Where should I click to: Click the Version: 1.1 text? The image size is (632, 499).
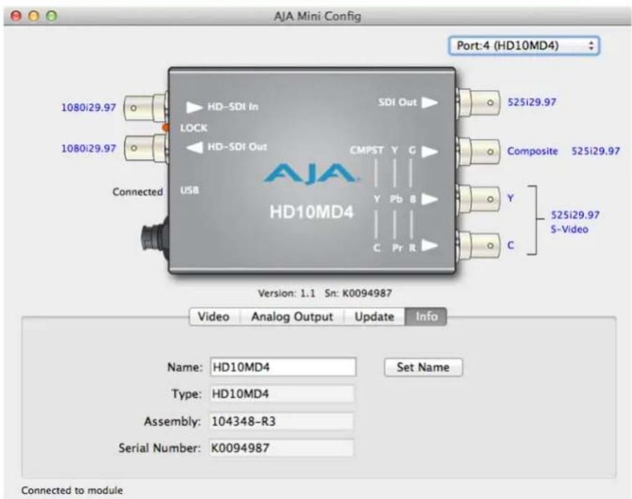click(287, 293)
